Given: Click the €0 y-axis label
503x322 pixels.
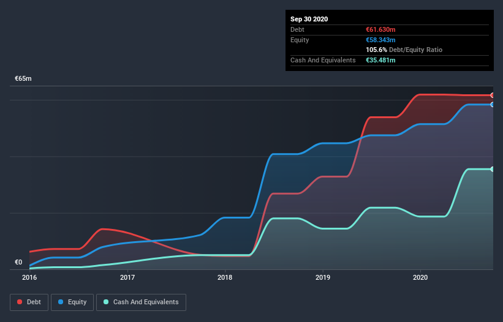Looking at the screenshot, I should 18,262.
